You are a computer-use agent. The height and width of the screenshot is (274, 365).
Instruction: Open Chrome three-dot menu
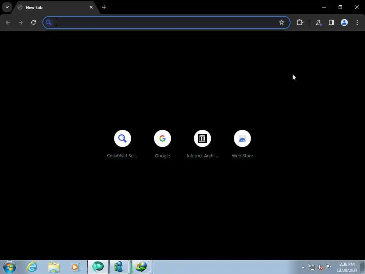point(357,22)
